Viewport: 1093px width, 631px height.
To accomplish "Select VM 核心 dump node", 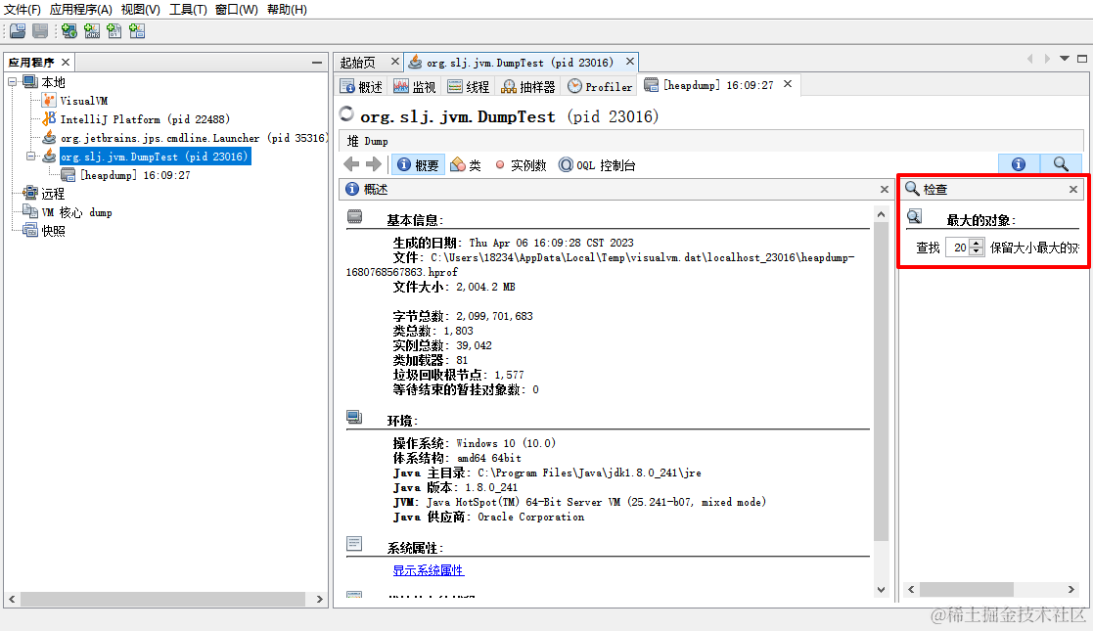I will pyautogui.click(x=76, y=212).
